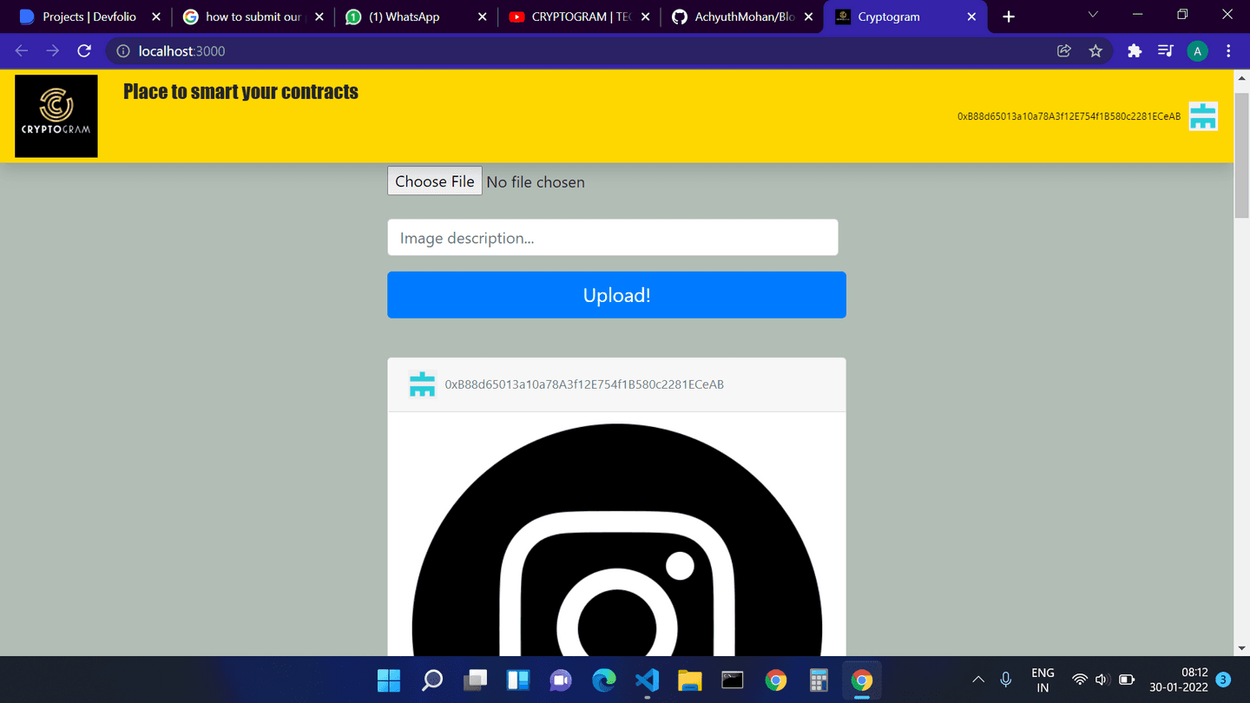Show hidden system tray icons
Screen dimensions: 1250x703
click(978, 680)
